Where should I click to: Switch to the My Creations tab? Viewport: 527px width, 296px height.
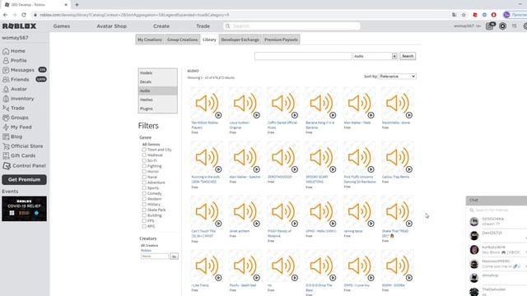pyautogui.click(x=150, y=39)
